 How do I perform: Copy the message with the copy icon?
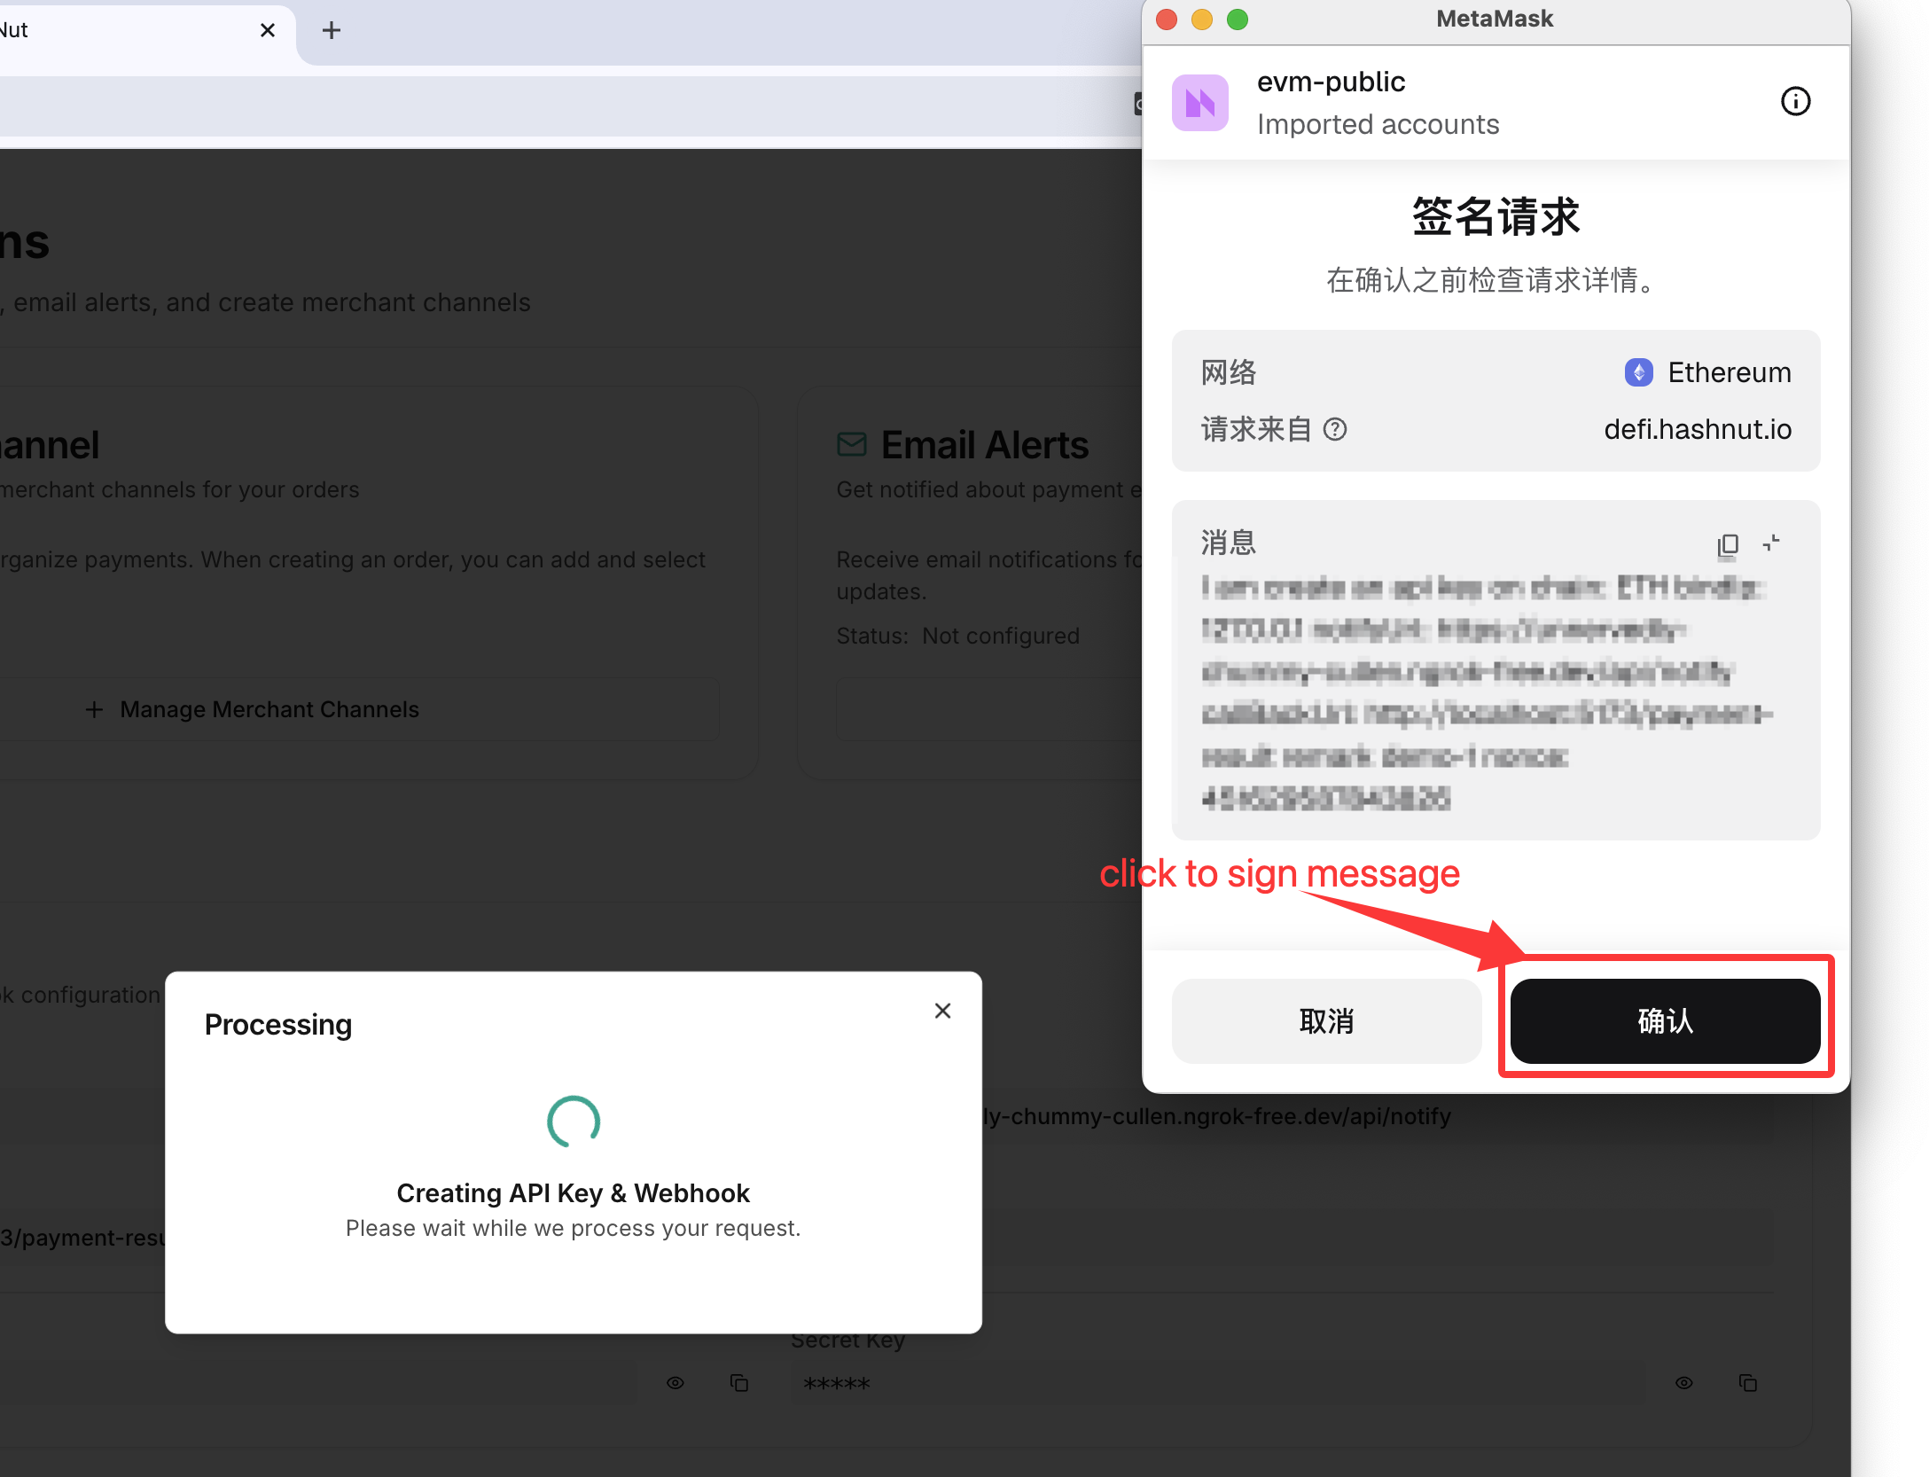click(1728, 544)
